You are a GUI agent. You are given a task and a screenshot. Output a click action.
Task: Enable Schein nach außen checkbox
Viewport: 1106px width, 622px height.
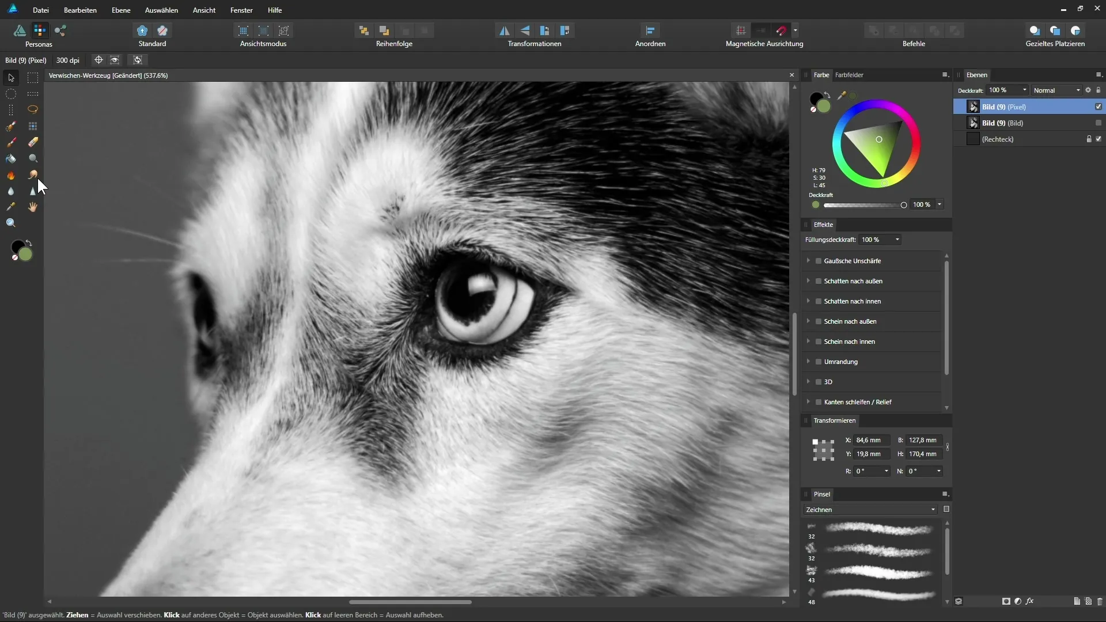[x=818, y=321]
